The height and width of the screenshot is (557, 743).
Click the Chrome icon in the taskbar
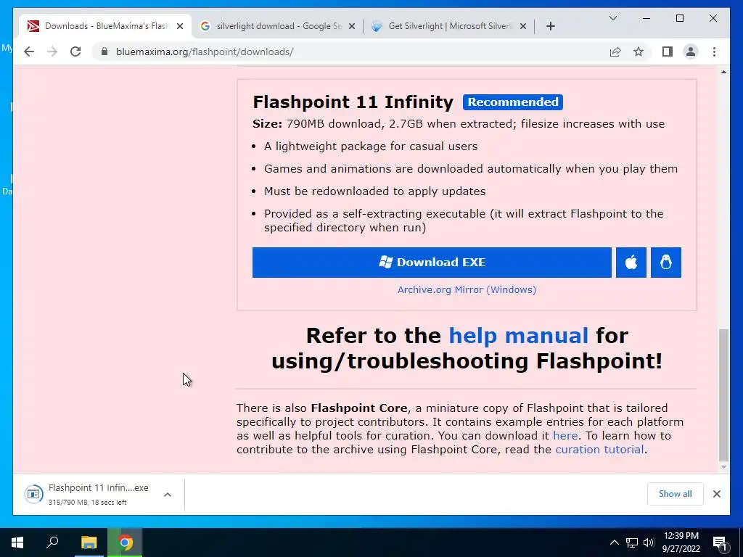pyautogui.click(x=126, y=542)
